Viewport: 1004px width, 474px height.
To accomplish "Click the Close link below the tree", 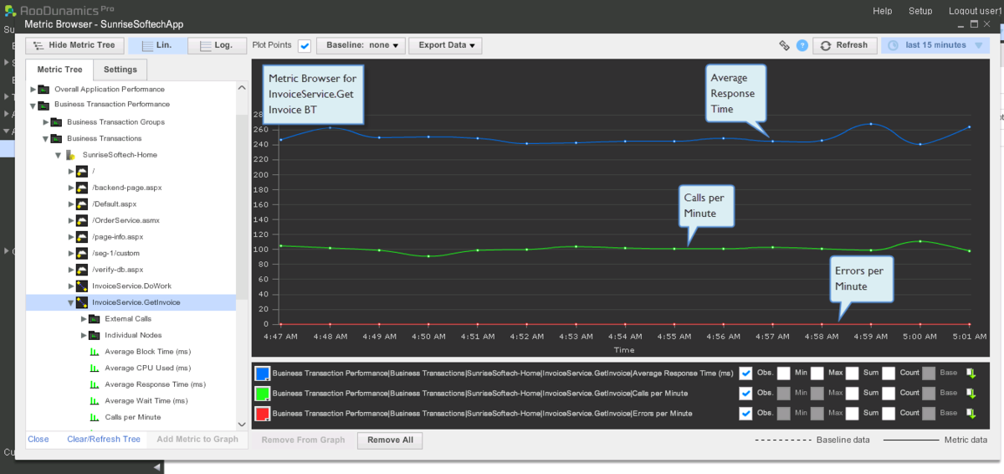I will coord(38,439).
